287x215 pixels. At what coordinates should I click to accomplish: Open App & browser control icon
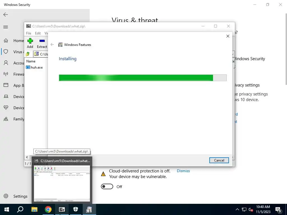[x=6, y=85]
